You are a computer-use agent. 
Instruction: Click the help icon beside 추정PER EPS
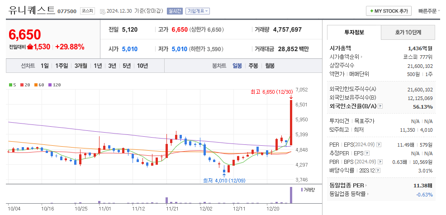(367, 153)
